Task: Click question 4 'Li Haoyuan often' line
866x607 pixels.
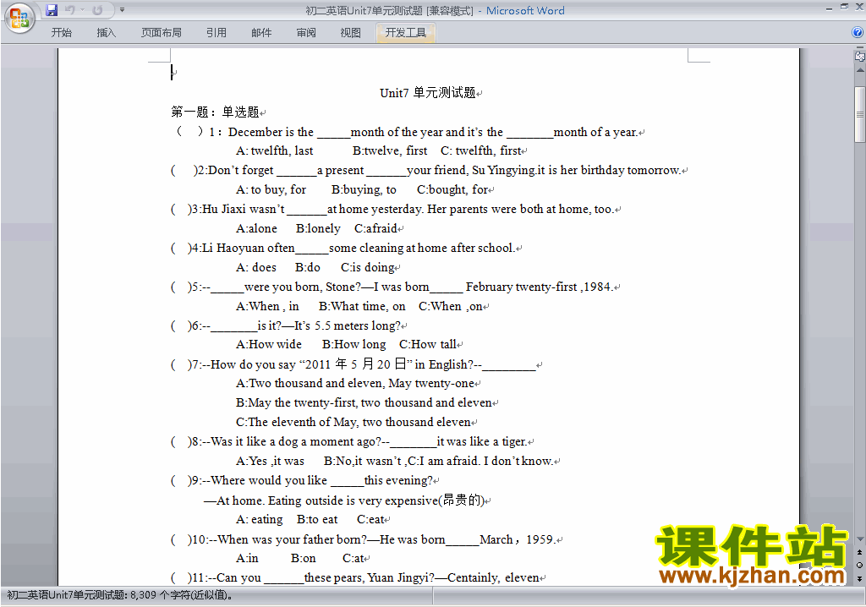Action: point(343,248)
